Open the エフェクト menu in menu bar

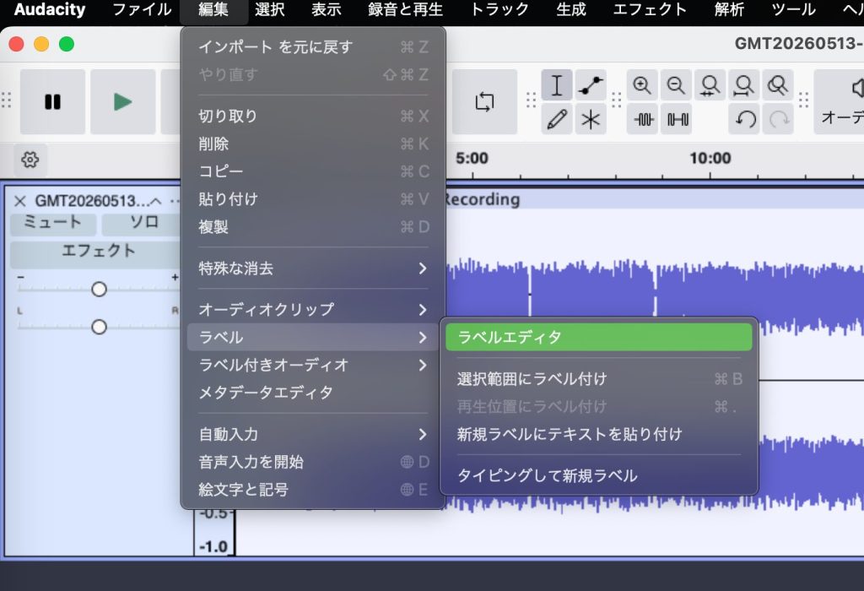[x=650, y=10]
